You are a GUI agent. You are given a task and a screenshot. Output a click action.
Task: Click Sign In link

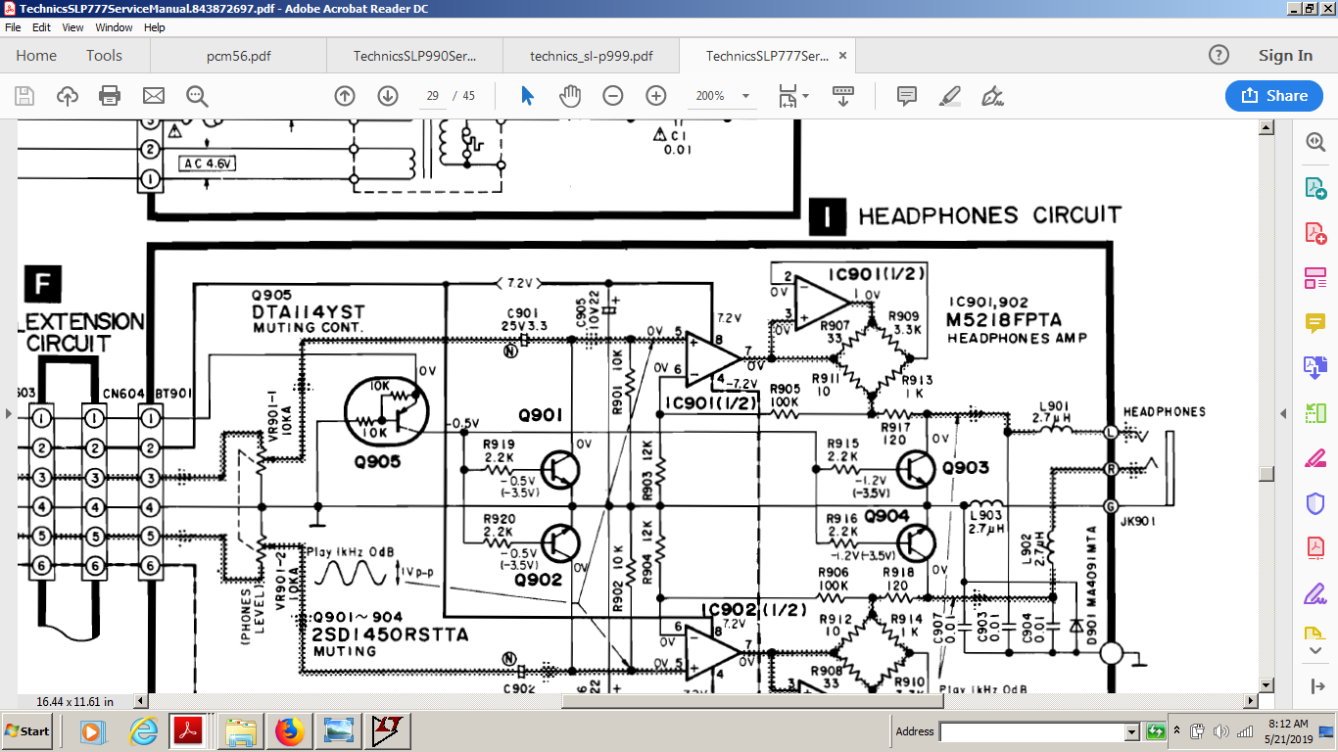coord(1285,56)
